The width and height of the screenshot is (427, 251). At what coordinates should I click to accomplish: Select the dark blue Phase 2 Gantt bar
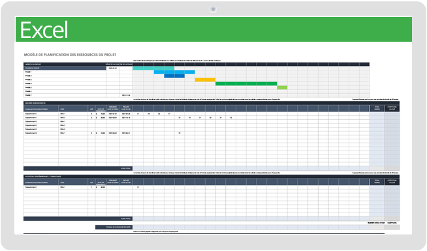coord(174,76)
